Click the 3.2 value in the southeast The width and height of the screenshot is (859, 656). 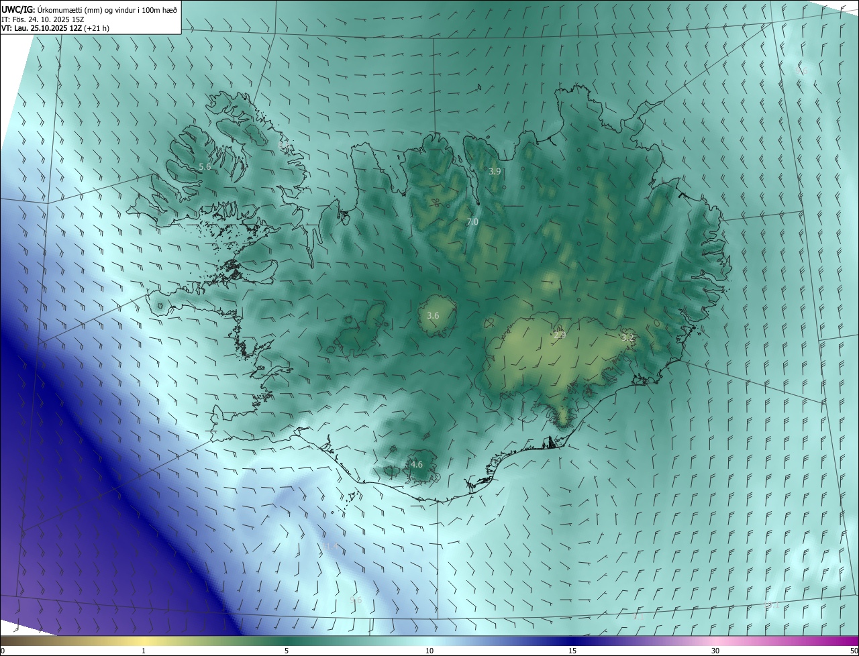pyautogui.click(x=627, y=337)
